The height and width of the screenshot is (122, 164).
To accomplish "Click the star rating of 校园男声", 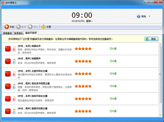I will [x=83, y=61].
